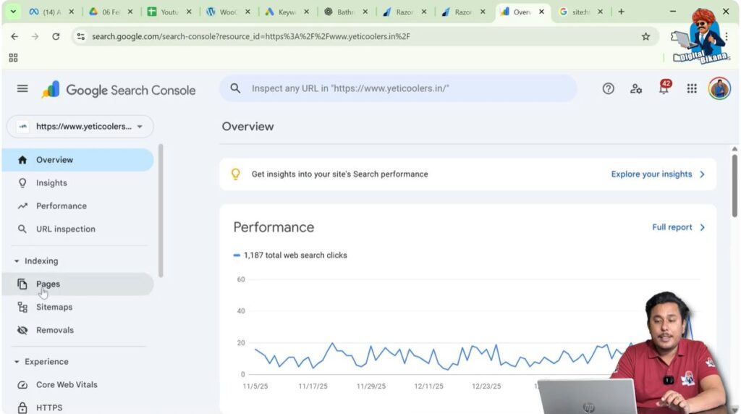
Task: Open Sitemaps under Indexing
Action: (x=78, y=307)
